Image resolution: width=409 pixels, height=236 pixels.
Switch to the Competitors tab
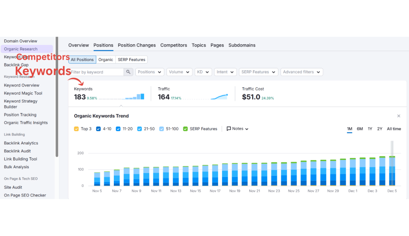[173, 45]
